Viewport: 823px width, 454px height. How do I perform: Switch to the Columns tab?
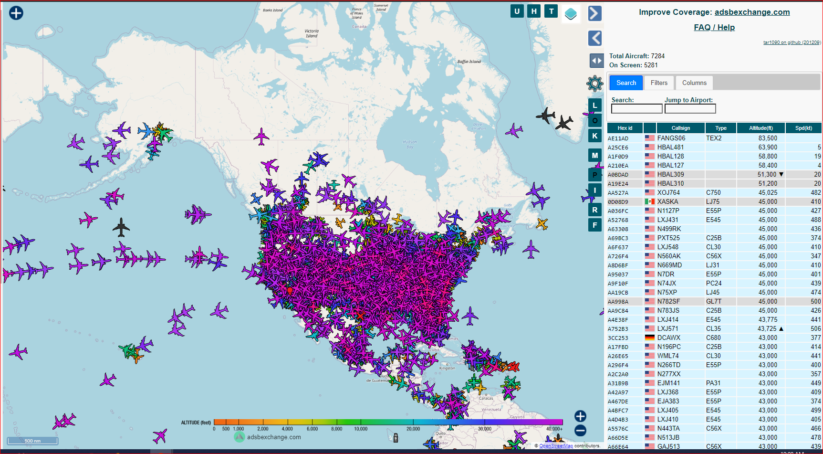(694, 83)
